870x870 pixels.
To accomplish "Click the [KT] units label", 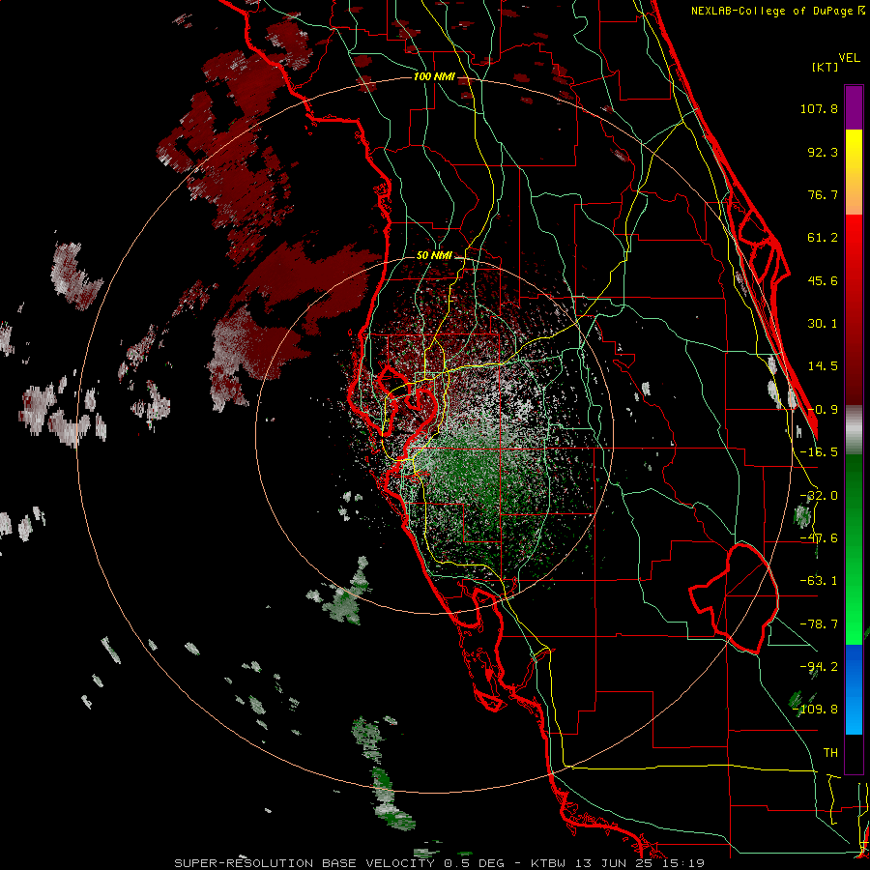I will (x=826, y=67).
